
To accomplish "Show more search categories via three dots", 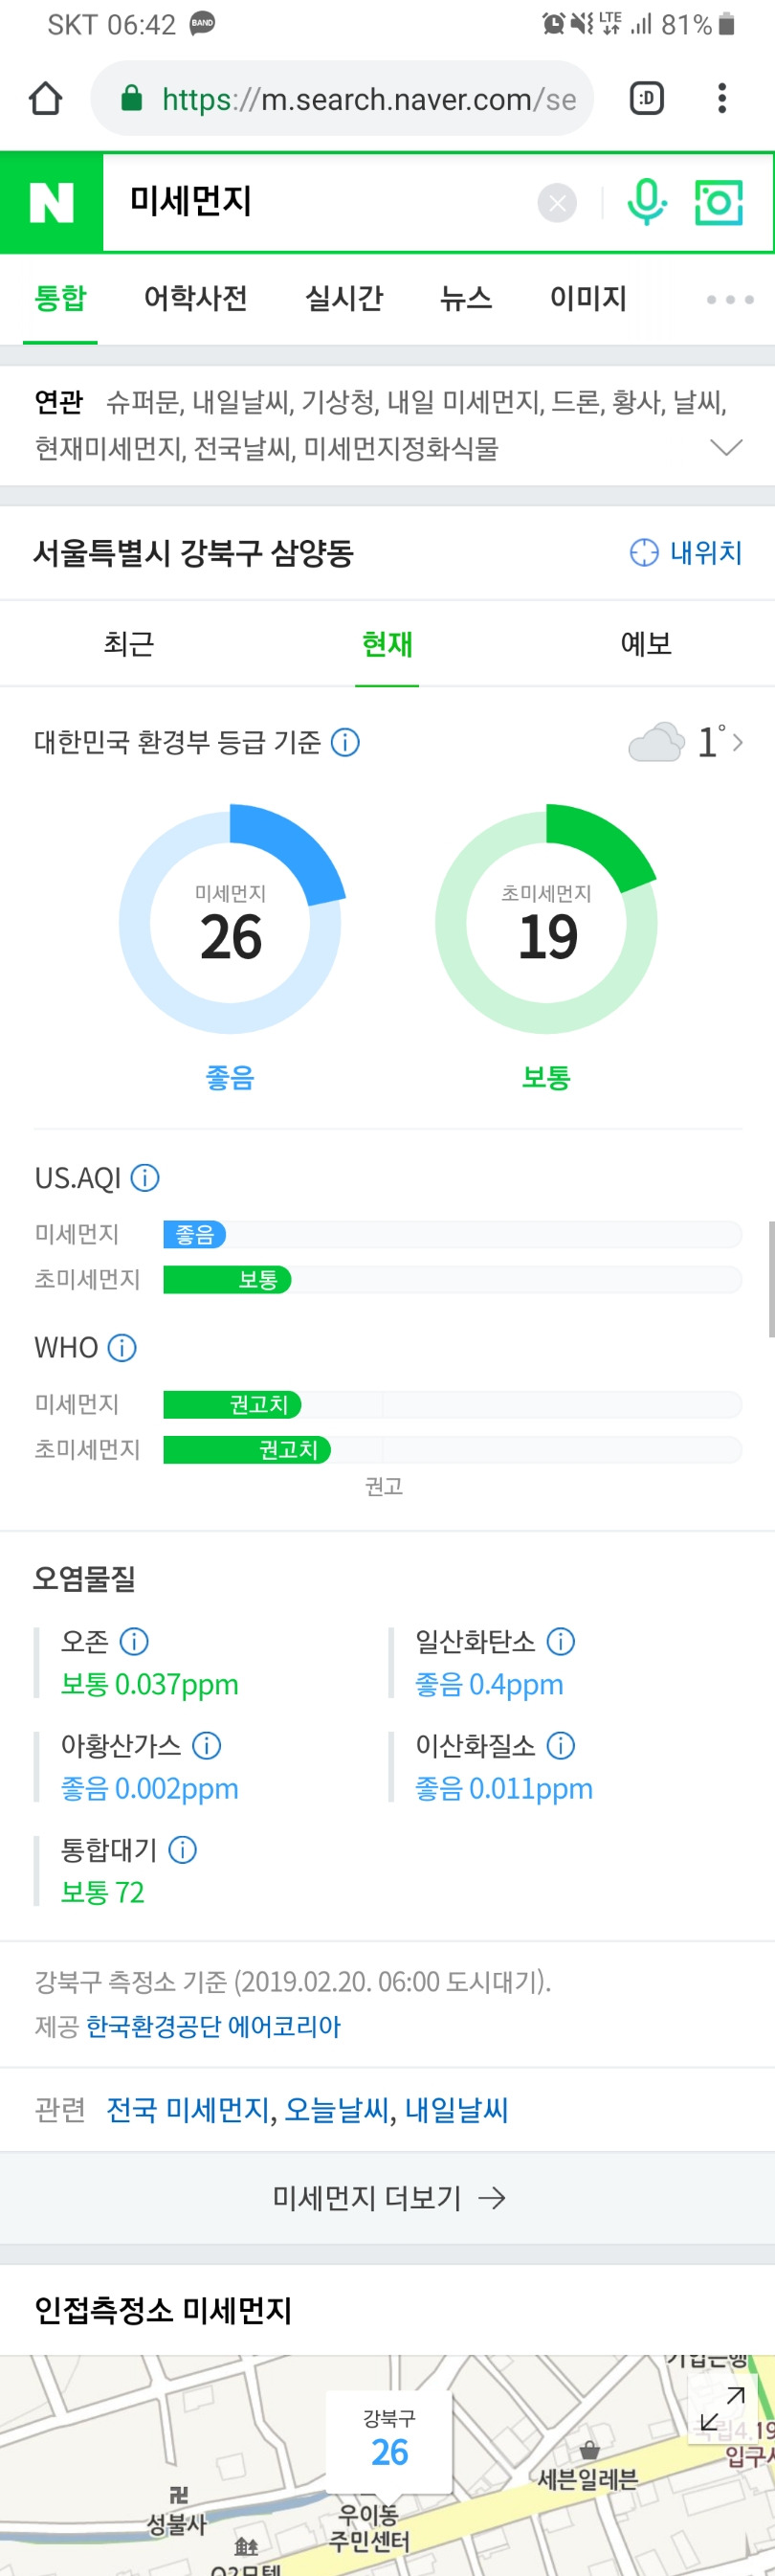I will pyautogui.click(x=729, y=299).
